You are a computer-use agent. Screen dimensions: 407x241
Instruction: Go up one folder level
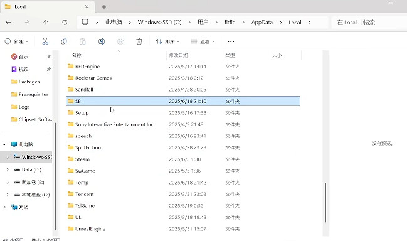tap(46, 23)
